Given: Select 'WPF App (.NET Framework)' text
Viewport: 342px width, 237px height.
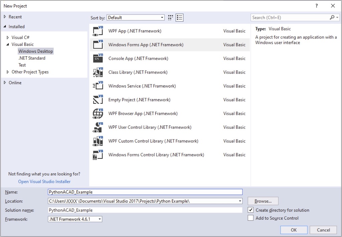Looking at the screenshot, I should pyautogui.click(x=135, y=31).
